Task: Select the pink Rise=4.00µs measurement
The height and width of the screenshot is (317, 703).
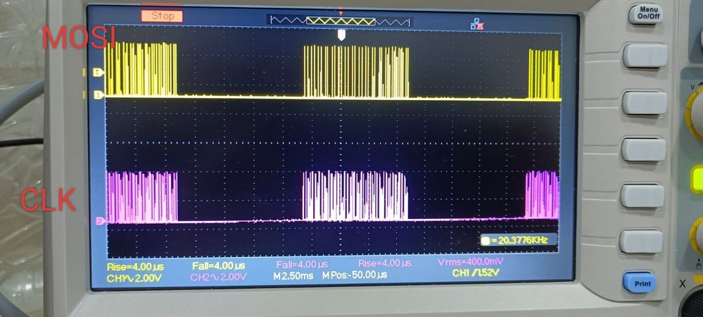Action: (x=385, y=263)
